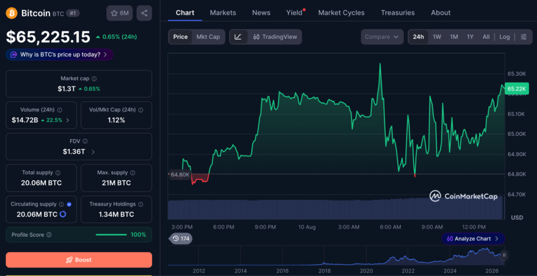
Task: Click Treasury Holdings info icon
Action: click(x=141, y=204)
